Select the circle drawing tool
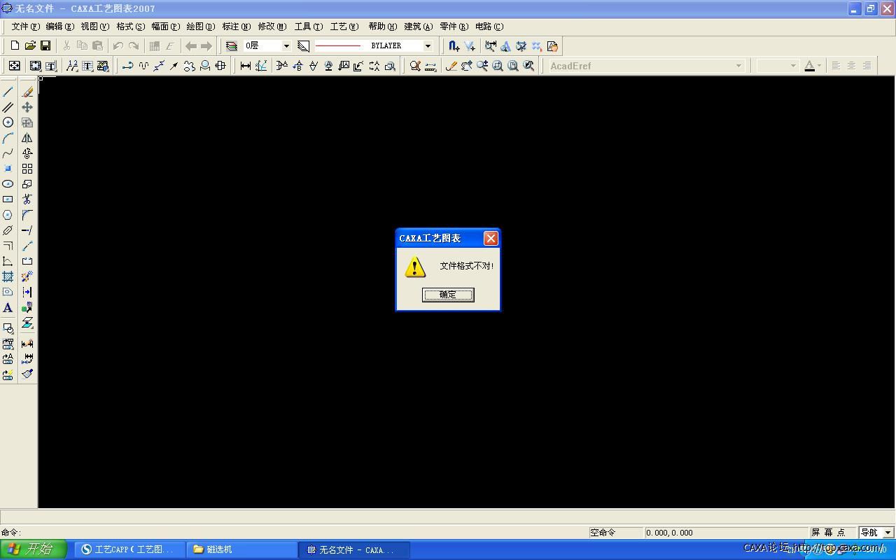 point(8,122)
